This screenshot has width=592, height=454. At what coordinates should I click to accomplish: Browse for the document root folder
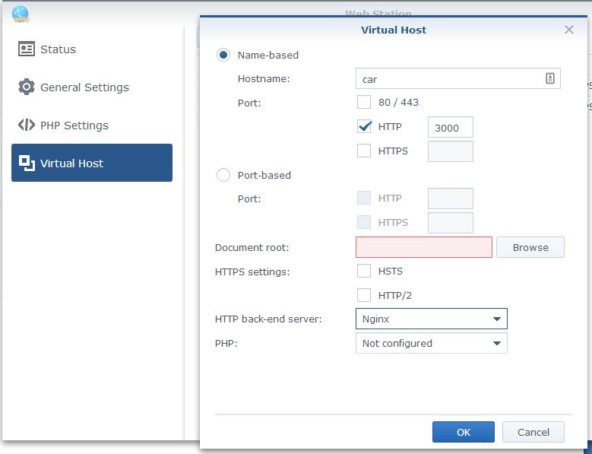(530, 247)
